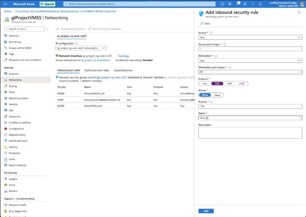
Task: Open Networking in the sidebar
Action: [x=25, y=80]
